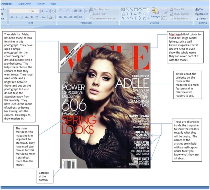Open Quick Styles gallery
210x190 pixels.
(165, 14)
